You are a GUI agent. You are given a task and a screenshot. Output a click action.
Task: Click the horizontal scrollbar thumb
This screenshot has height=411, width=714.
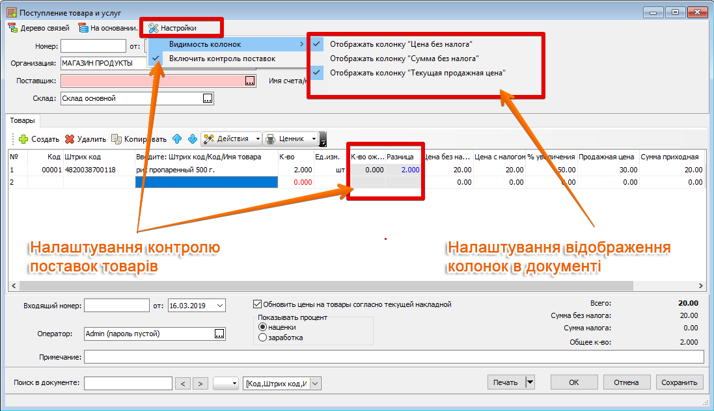[x=326, y=286]
